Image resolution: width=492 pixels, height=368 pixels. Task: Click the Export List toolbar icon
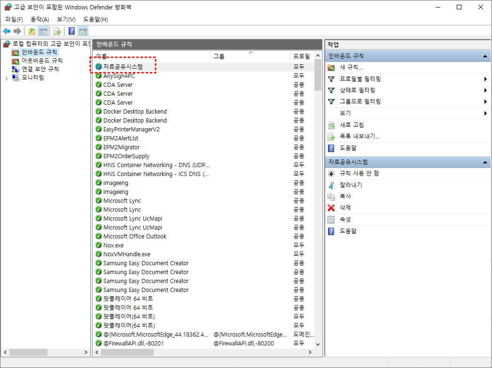tap(57, 31)
